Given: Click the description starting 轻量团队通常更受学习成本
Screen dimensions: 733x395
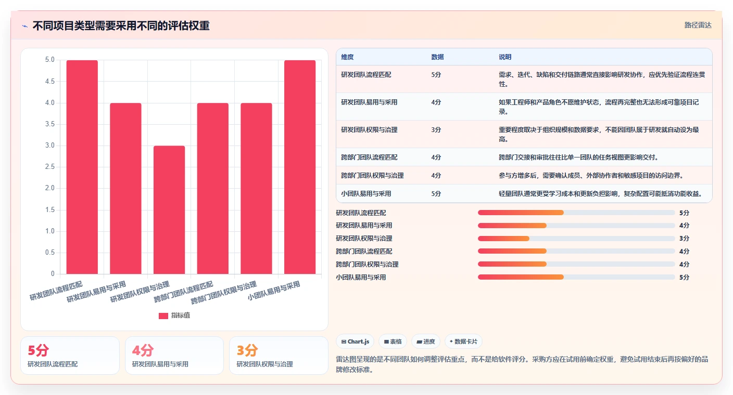Looking at the screenshot, I should [x=601, y=194].
